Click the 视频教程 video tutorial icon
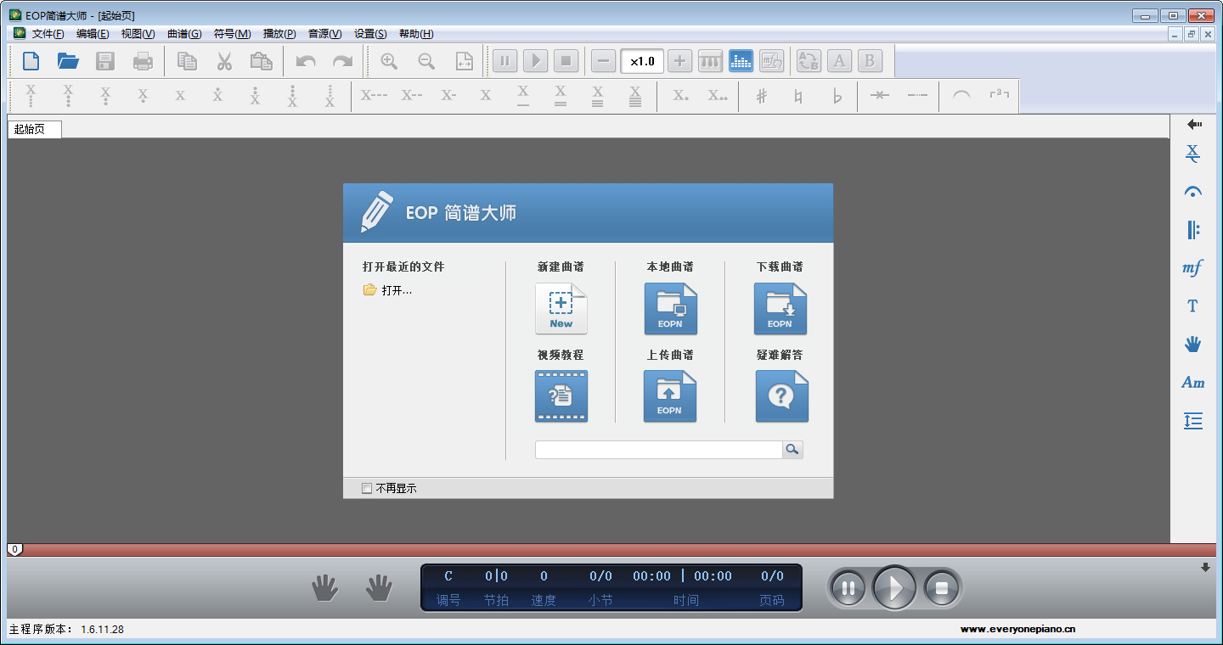1223x645 pixels. (x=561, y=395)
